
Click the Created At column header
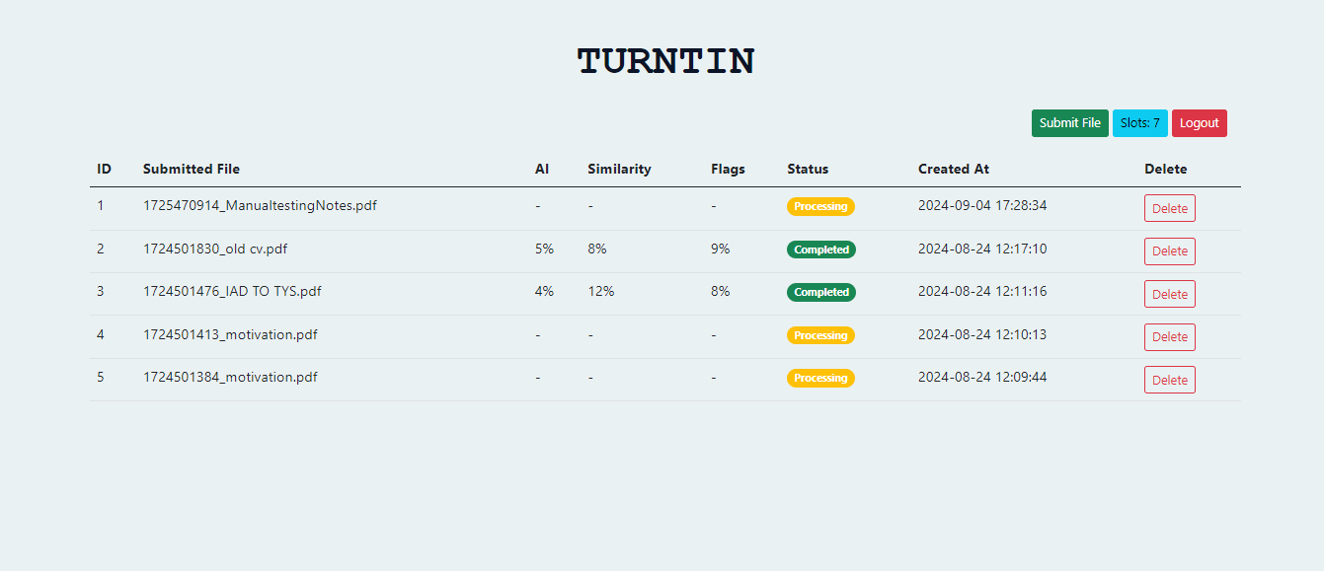[x=954, y=169]
